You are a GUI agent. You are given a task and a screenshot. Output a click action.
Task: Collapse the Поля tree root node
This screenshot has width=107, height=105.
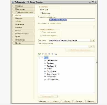(x=40, y=58)
